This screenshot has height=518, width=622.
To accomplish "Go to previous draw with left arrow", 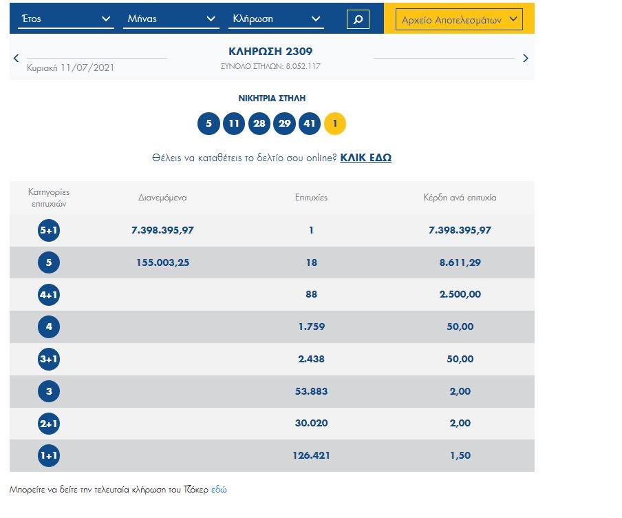I will pos(17,59).
